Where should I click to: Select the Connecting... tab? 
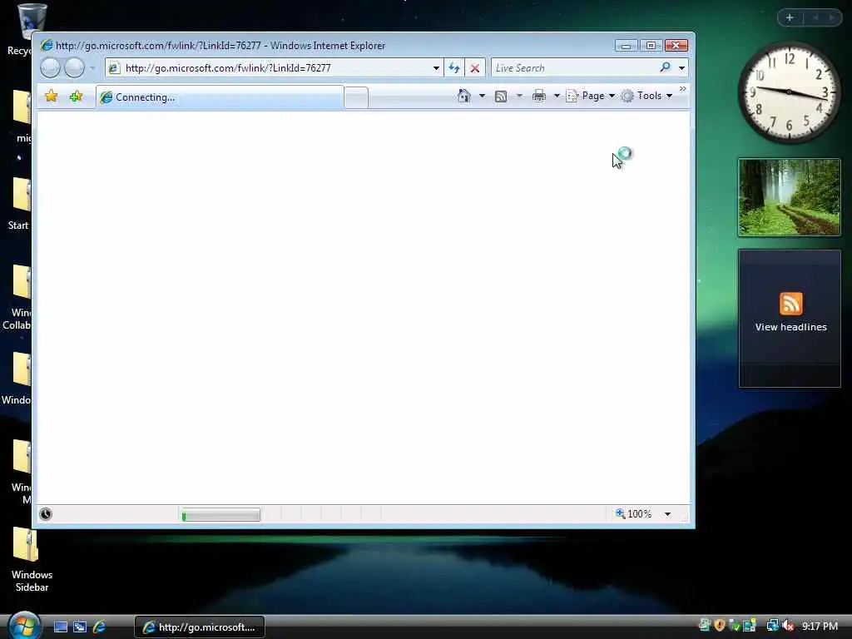(x=220, y=97)
